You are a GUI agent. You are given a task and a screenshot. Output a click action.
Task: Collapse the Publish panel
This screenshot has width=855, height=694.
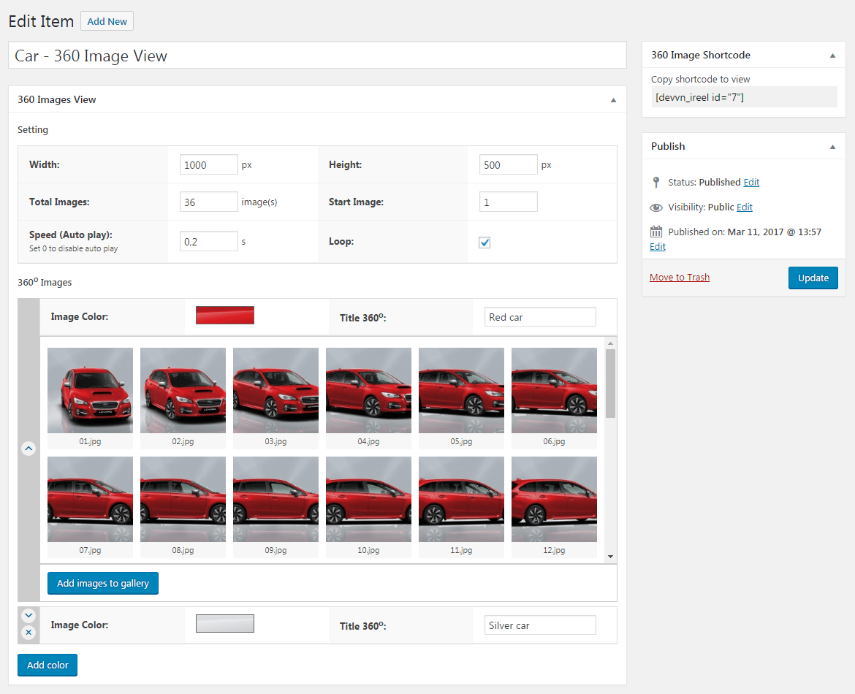(832, 147)
